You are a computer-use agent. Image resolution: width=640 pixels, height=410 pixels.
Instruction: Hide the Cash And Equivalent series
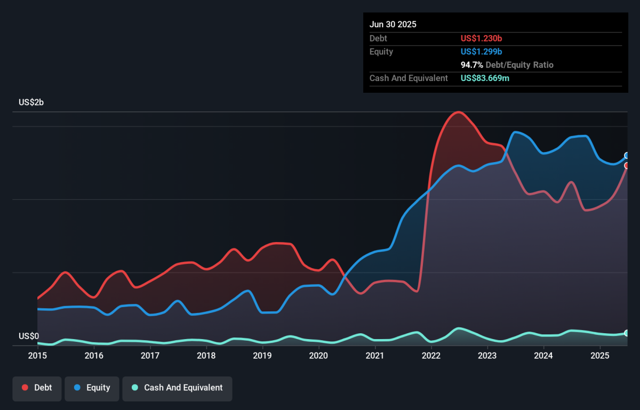click(177, 388)
